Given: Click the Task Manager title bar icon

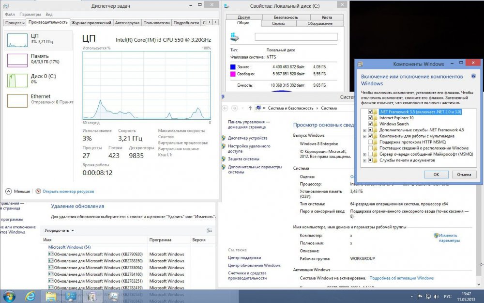Looking at the screenshot, I should point(6,6).
